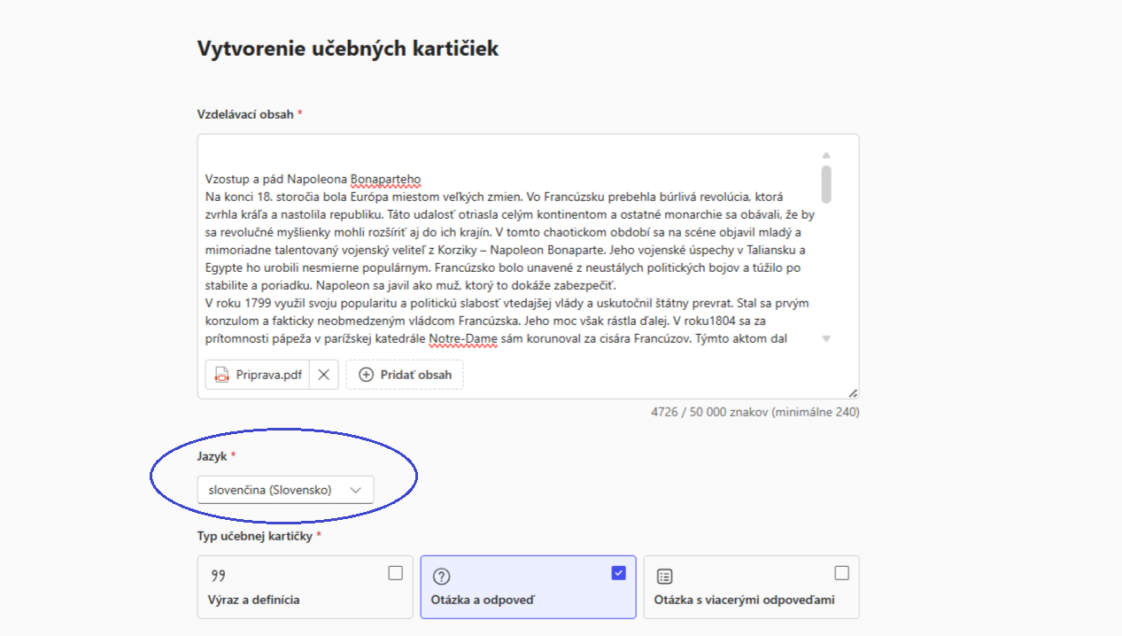This screenshot has width=1122, height=636.
Task: Enable the Otázka s viacerými odpoveďami checkbox
Action: click(x=841, y=573)
